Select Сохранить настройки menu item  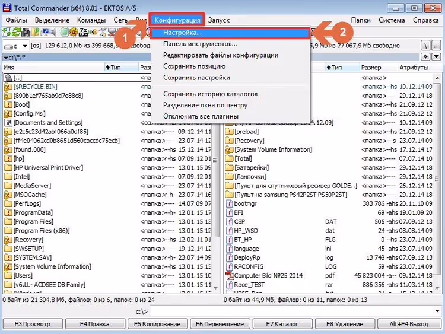pyautogui.click(x=230, y=78)
